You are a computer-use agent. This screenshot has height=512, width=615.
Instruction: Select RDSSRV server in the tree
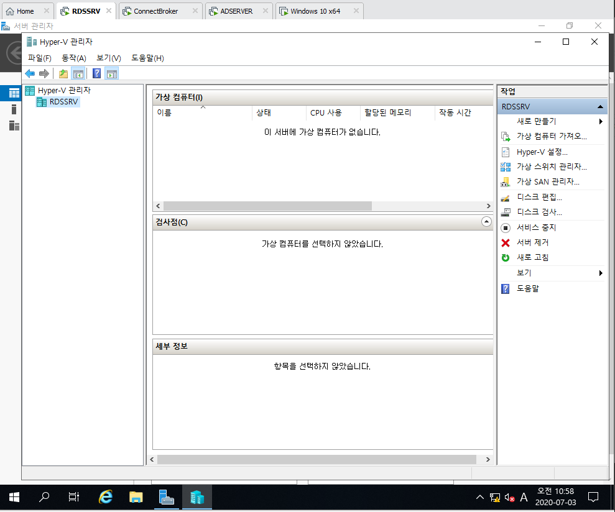pos(63,102)
